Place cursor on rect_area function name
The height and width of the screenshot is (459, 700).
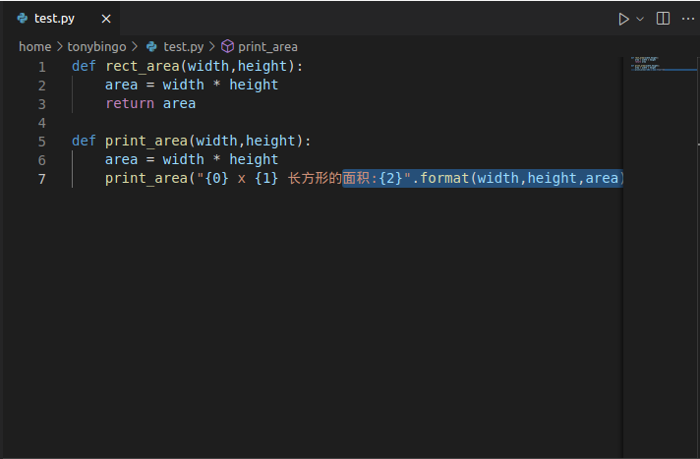tap(143, 66)
